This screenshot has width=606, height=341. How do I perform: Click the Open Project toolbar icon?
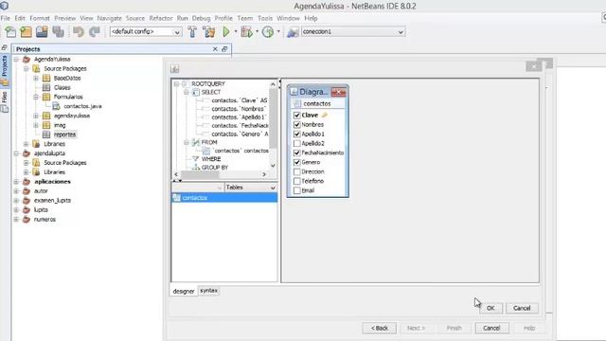[42, 31]
